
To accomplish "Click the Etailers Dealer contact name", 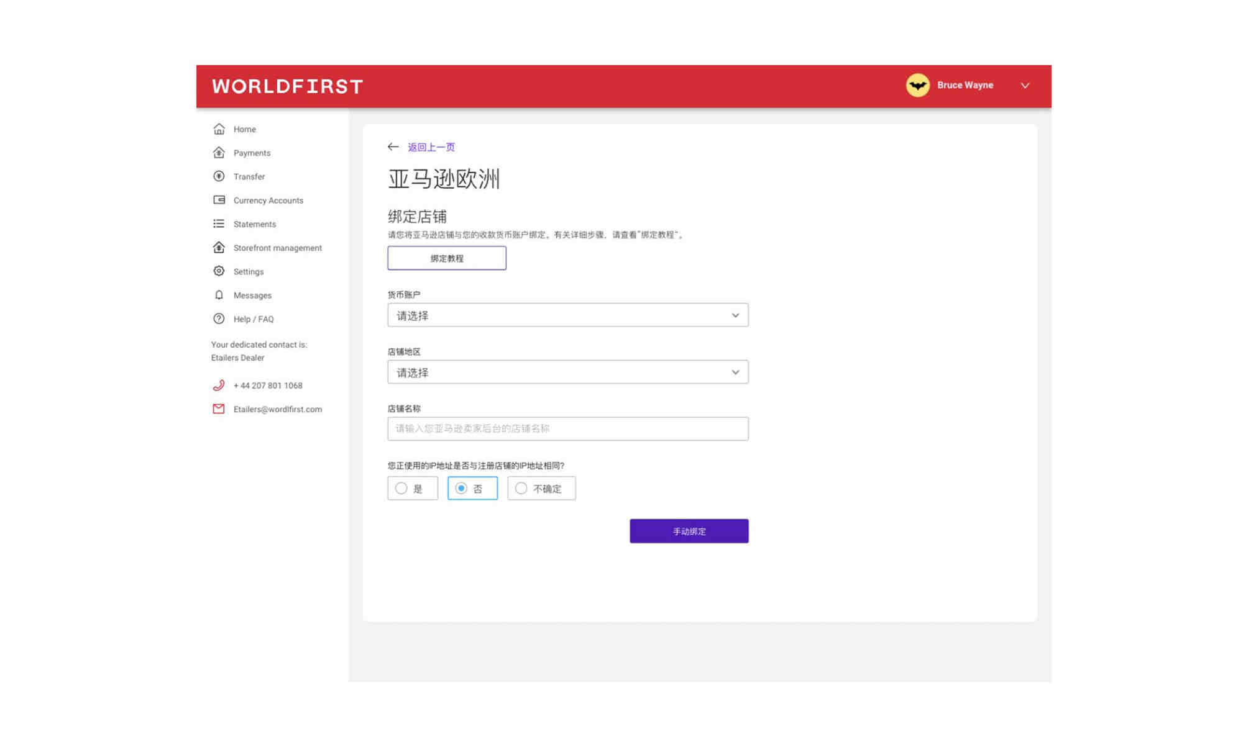I will click(237, 358).
